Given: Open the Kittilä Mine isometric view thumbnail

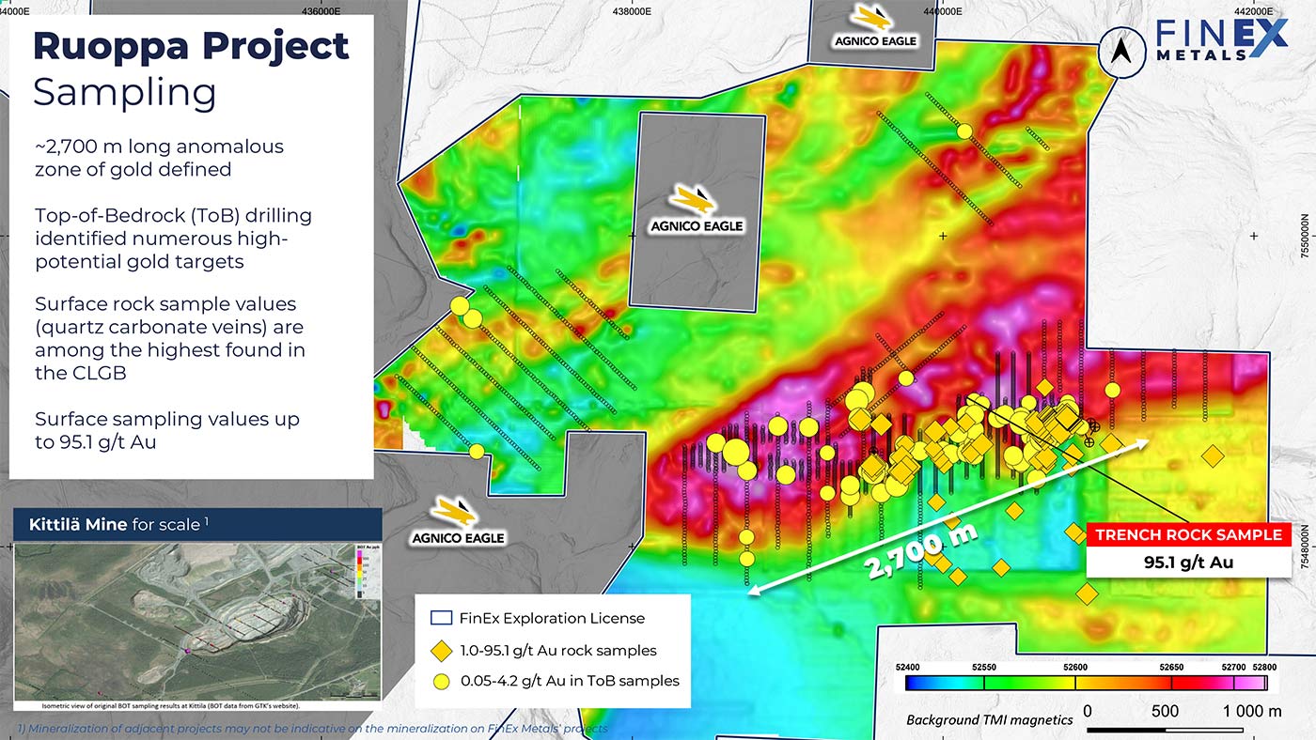Looking at the screenshot, I should 197,622.
